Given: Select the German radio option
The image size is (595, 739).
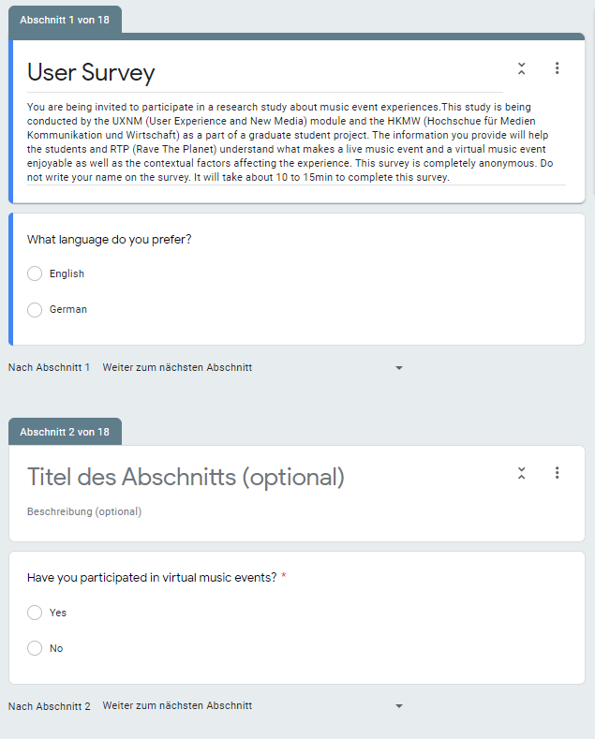Looking at the screenshot, I should tap(36, 309).
